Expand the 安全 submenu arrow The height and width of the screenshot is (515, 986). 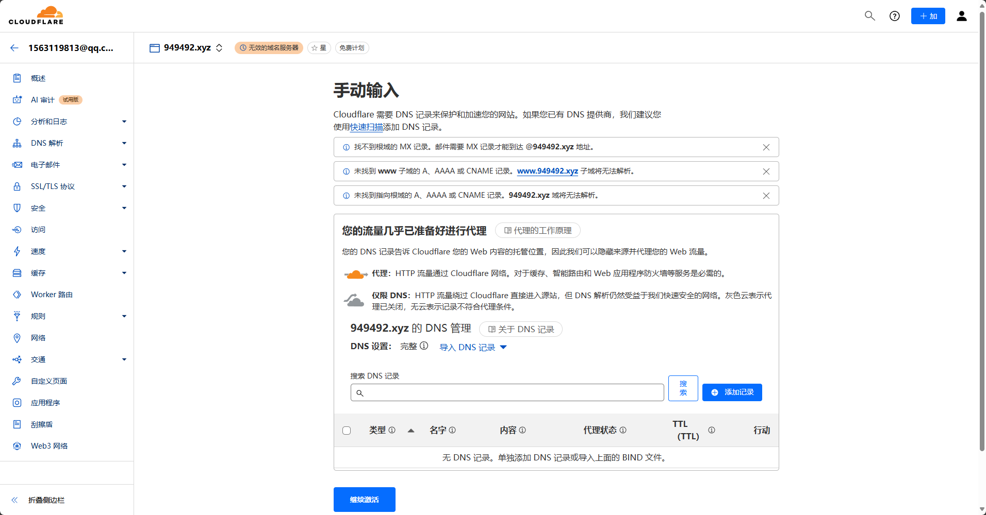coord(124,208)
